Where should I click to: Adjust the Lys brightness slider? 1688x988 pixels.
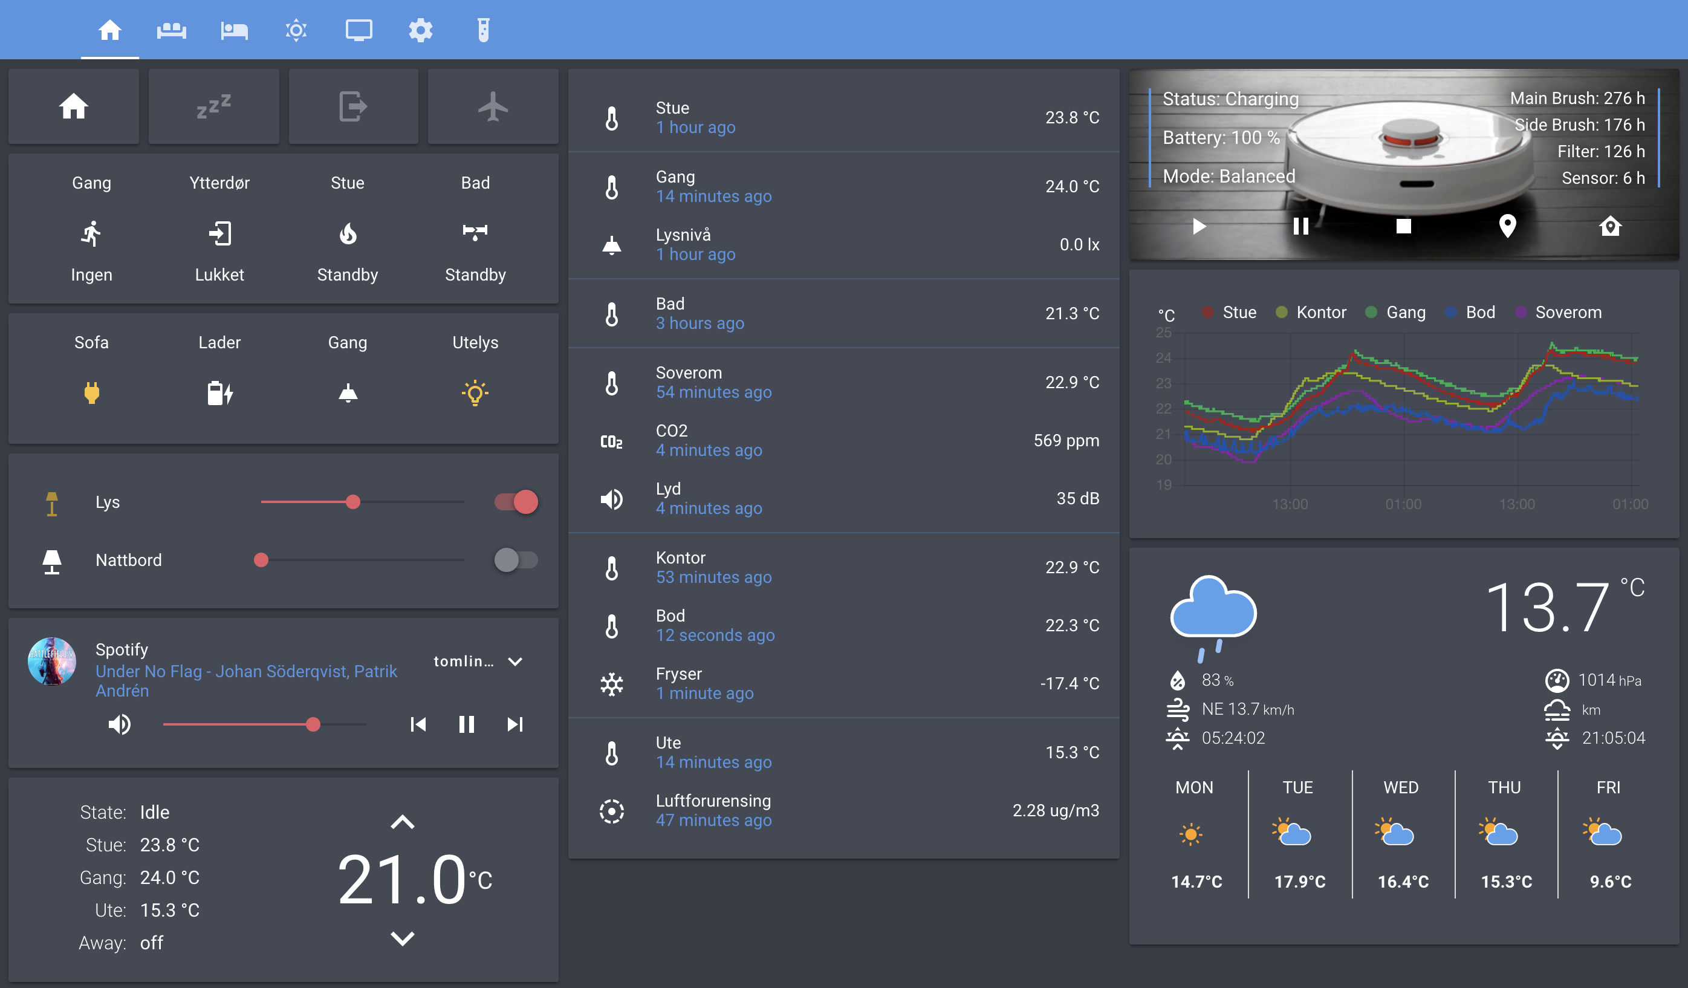tap(352, 502)
